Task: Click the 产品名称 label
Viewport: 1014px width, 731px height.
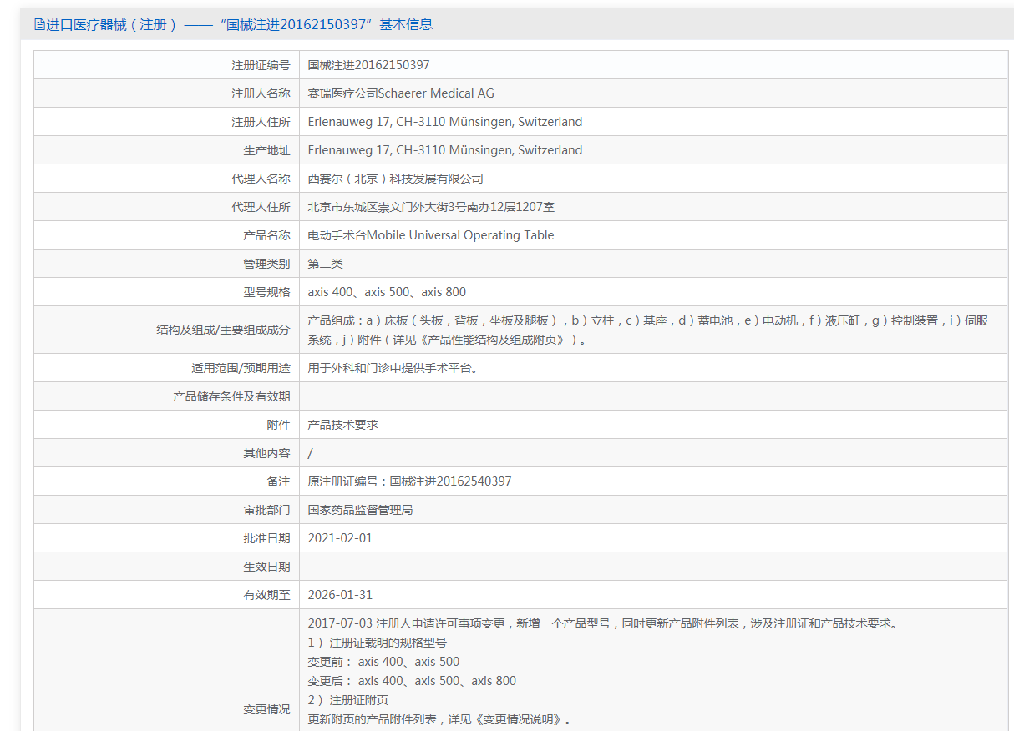Action: tap(266, 235)
